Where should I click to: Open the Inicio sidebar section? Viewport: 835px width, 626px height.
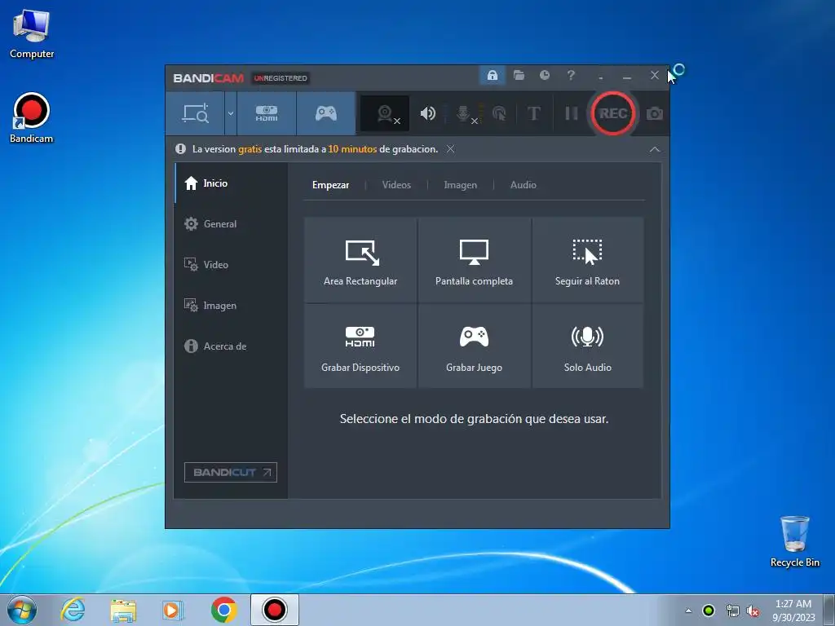[230, 183]
